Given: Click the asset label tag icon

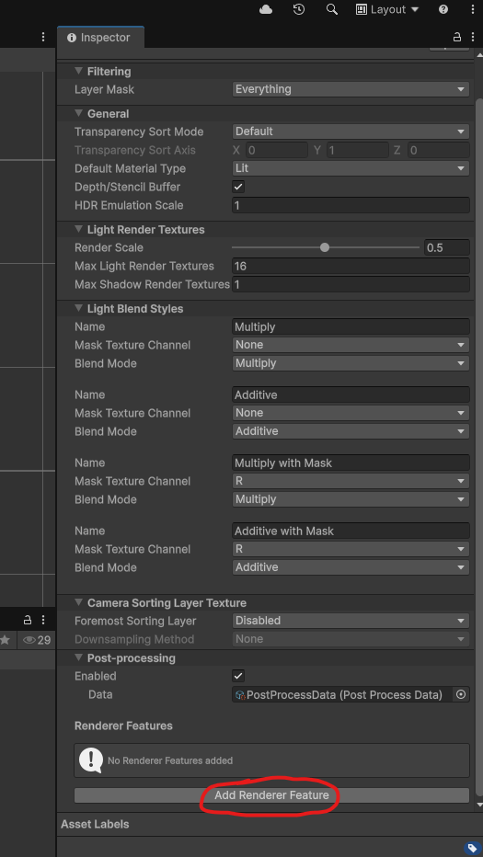Looking at the screenshot, I should 472,849.
